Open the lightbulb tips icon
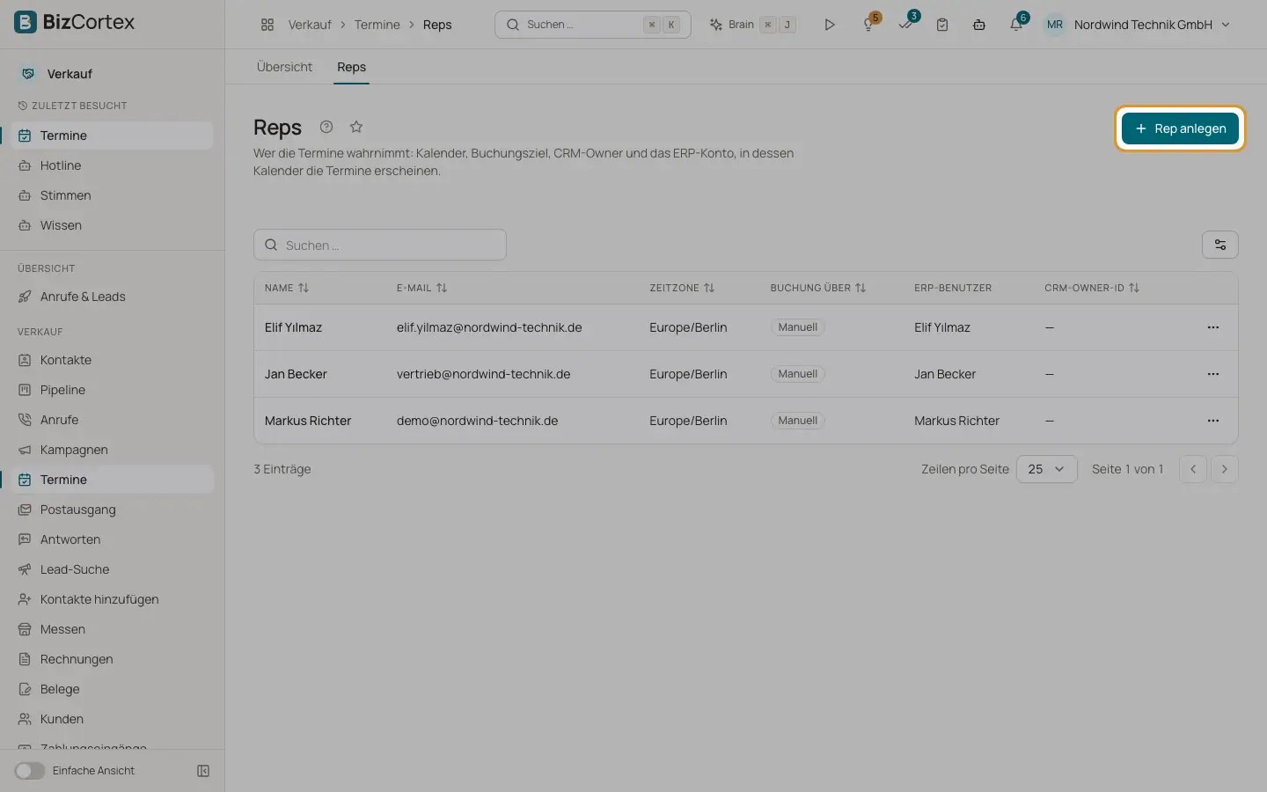 click(x=869, y=25)
